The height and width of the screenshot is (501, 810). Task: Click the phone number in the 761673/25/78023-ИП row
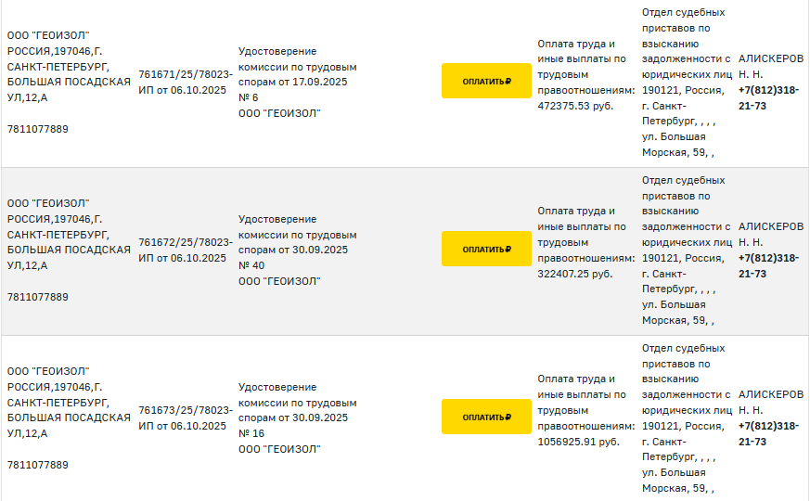(x=768, y=433)
